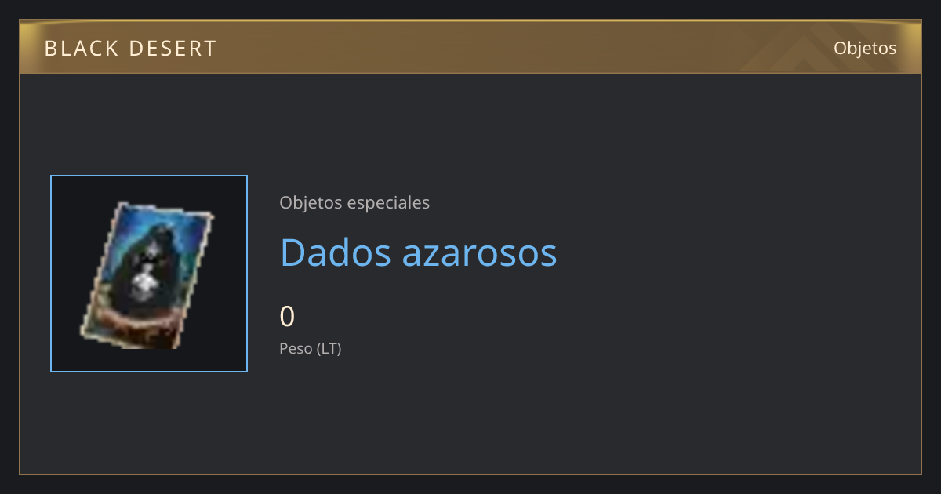Screen dimensions: 941x494
Task: Click the gold header banner between title and Objetos
Action: (518, 49)
